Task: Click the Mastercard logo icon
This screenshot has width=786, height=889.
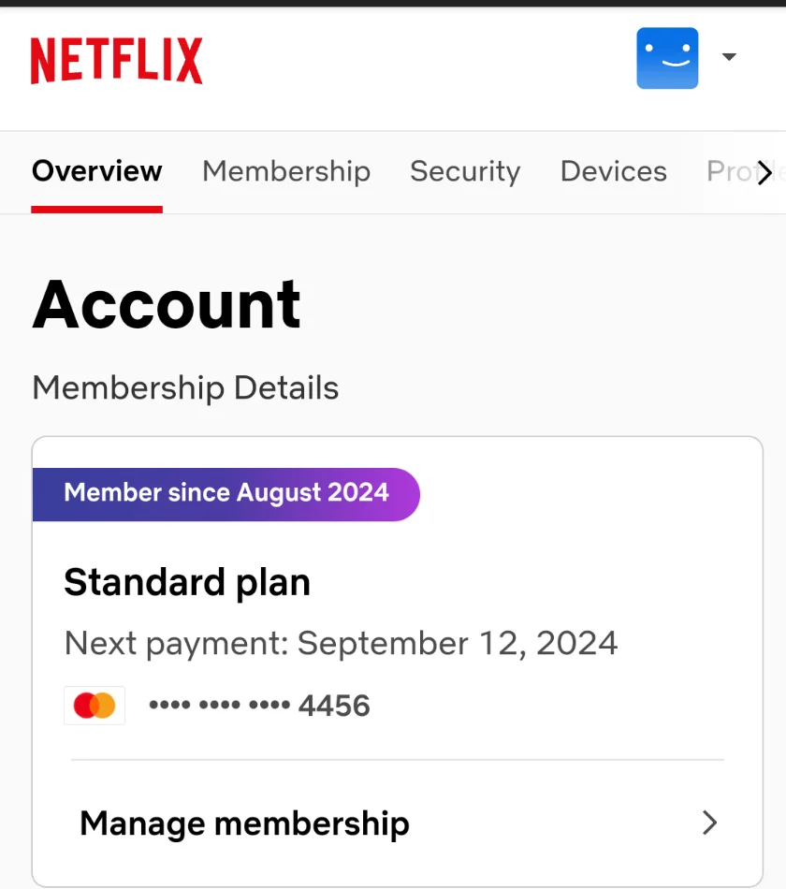Action: tap(95, 706)
